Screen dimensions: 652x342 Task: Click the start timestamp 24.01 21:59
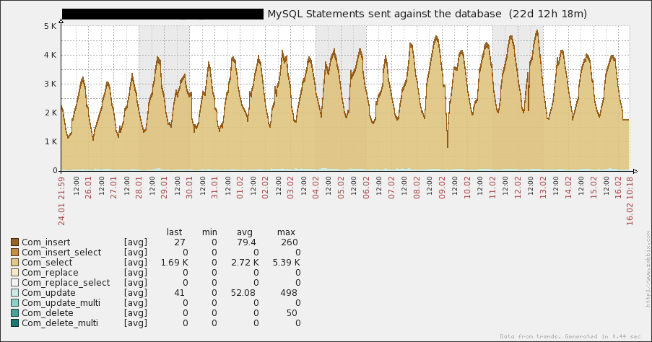click(x=61, y=201)
